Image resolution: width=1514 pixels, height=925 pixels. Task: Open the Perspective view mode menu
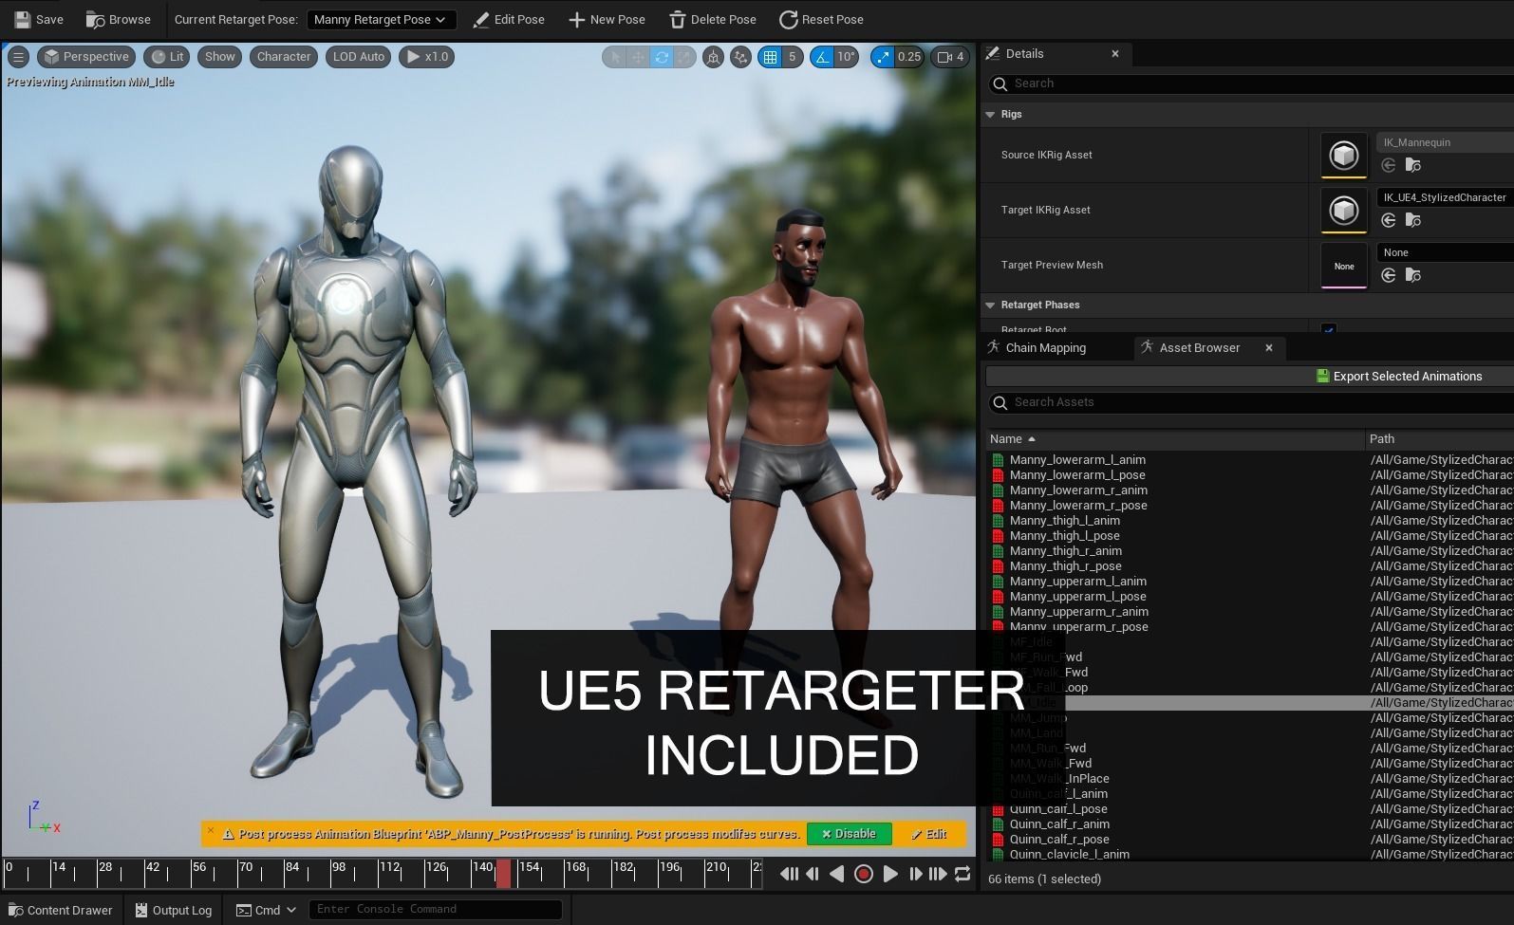(x=86, y=57)
